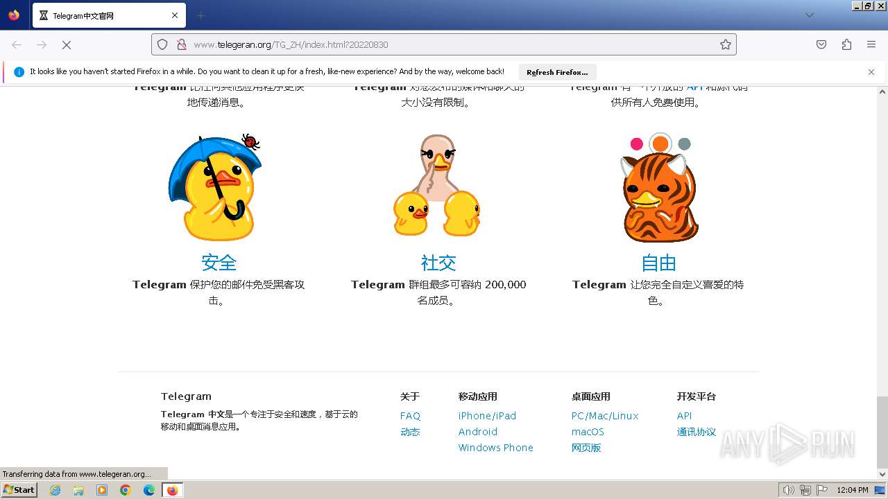Open the iPhone/iPad footer link
This screenshot has width=888, height=499.
point(487,416)
